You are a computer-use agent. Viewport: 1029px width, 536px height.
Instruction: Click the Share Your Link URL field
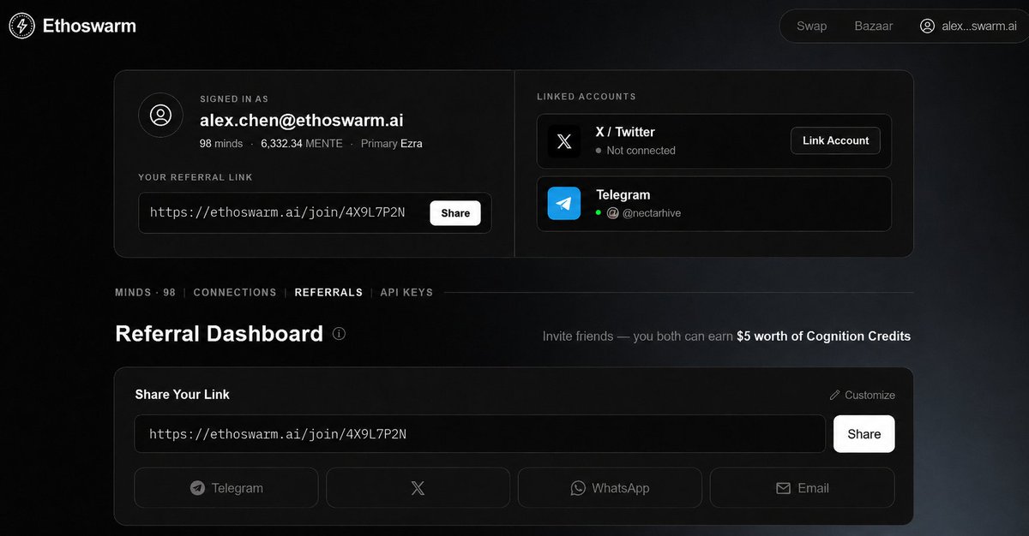[x=479, y=434]
